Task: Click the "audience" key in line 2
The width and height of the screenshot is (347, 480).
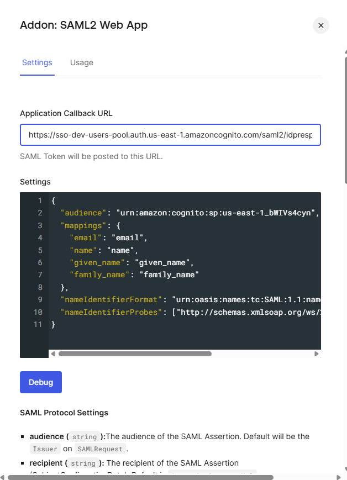Action: (83, 213)
